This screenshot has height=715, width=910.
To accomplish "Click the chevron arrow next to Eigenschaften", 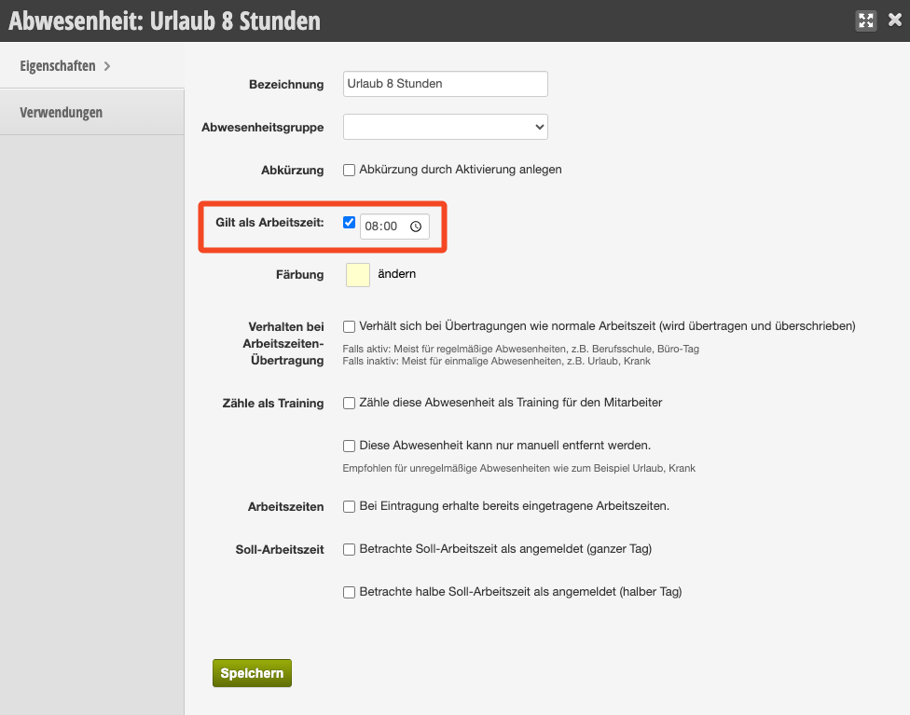I will pyautogui.click(x=107, y=66).
